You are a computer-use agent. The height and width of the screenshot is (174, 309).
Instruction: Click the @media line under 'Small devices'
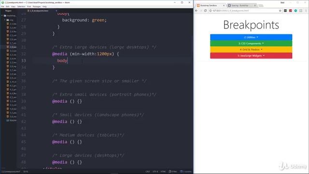click(67, 122)
